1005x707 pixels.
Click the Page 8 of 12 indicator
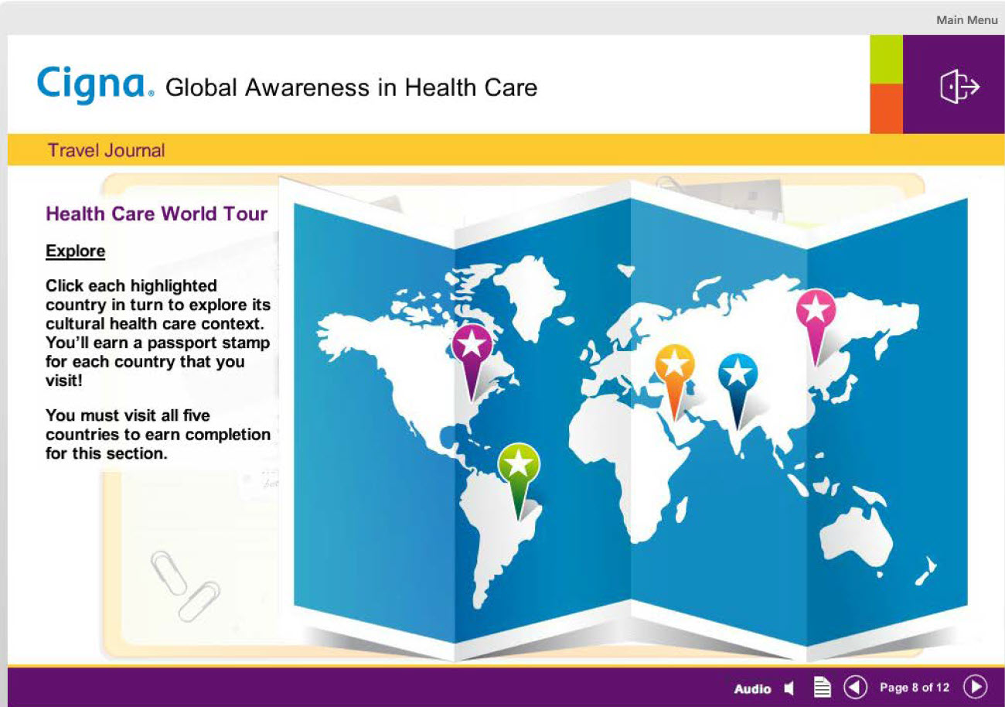coord(915,687)
